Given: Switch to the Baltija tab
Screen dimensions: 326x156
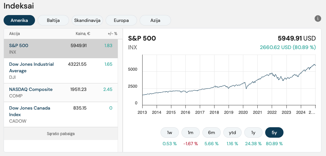Looking at the screenshot, I should pos(53,20).
